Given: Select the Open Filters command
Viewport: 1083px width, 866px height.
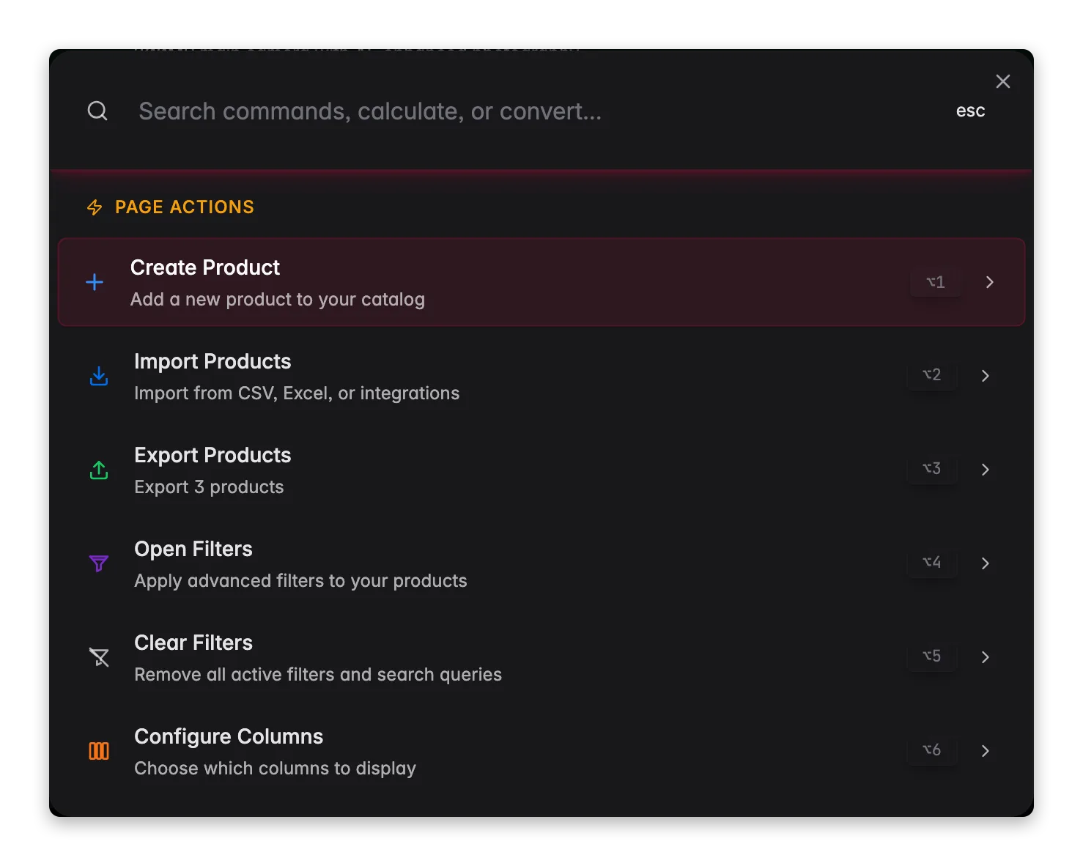Looking at the screenshot, I should (x=541, y=563).
